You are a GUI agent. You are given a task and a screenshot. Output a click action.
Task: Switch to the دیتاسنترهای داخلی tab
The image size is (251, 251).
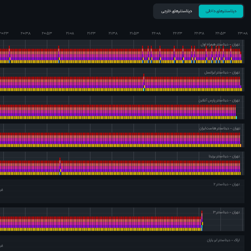point(221,11)
